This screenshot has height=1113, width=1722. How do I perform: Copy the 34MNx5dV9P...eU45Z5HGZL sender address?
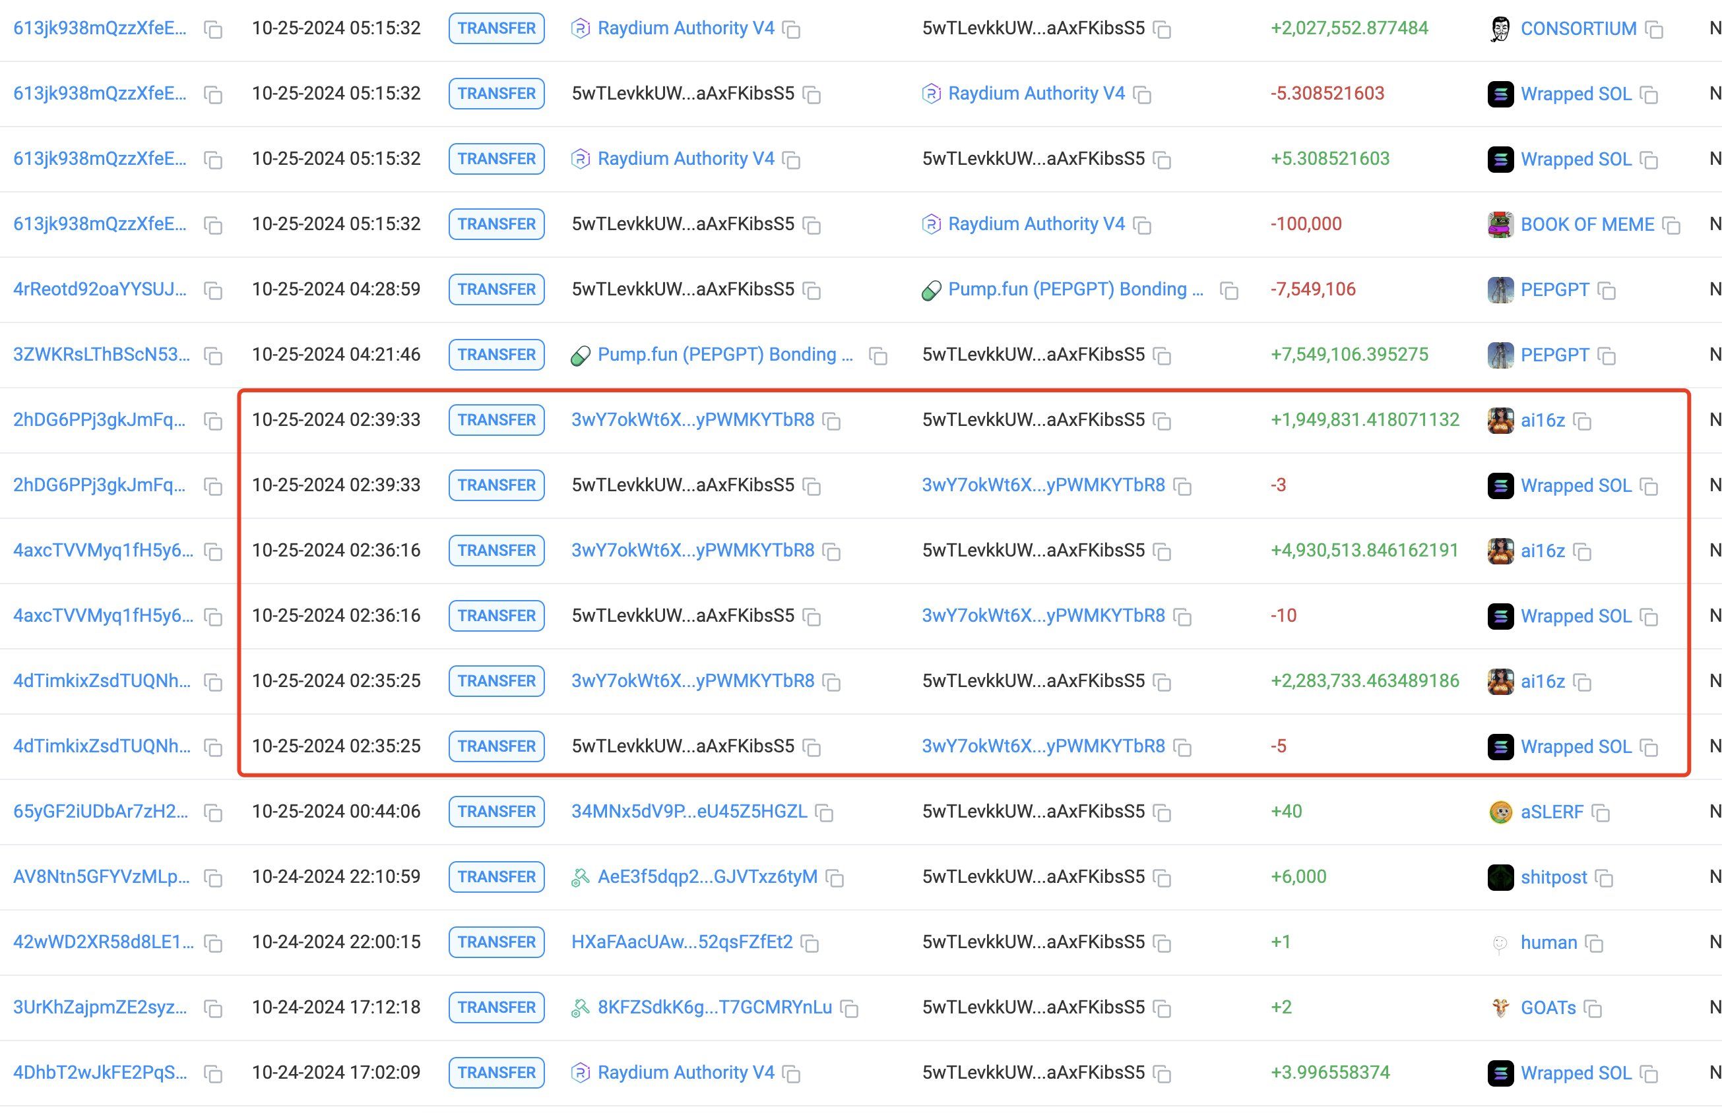click(x=824, y=813)
